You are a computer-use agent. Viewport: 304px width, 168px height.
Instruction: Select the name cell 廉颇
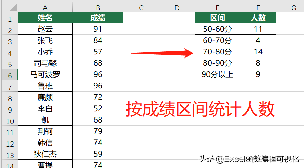pyautogui.click(x=45, y=97)
